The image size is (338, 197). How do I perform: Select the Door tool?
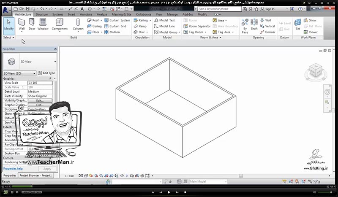pyautogui.click(x=32, y=24)
